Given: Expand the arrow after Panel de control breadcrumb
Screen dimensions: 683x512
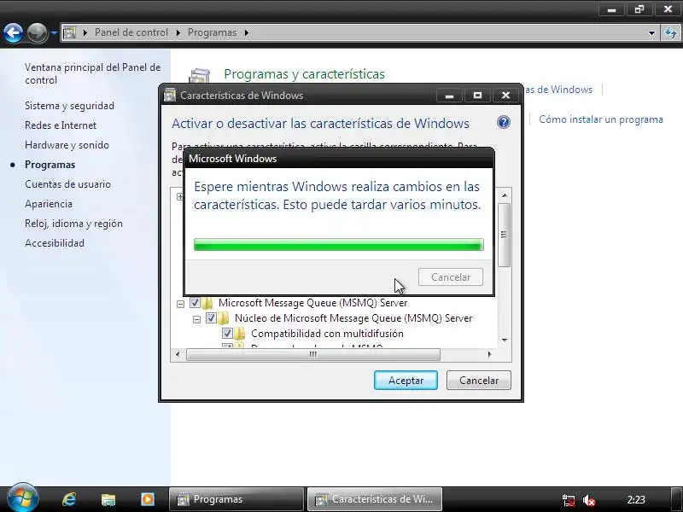Looking at the screenshot, I should [178, 32].
